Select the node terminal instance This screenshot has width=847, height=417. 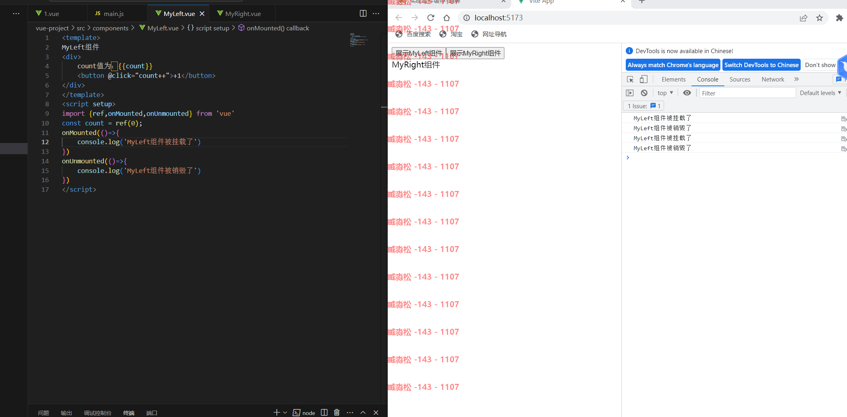pyautogui.click(x=304, y=413)
